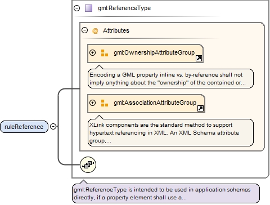Expand gml:OwnershipAttributeGroup node
The height and width of the screenshot is (205, 270).
click(x=92, y=52)
